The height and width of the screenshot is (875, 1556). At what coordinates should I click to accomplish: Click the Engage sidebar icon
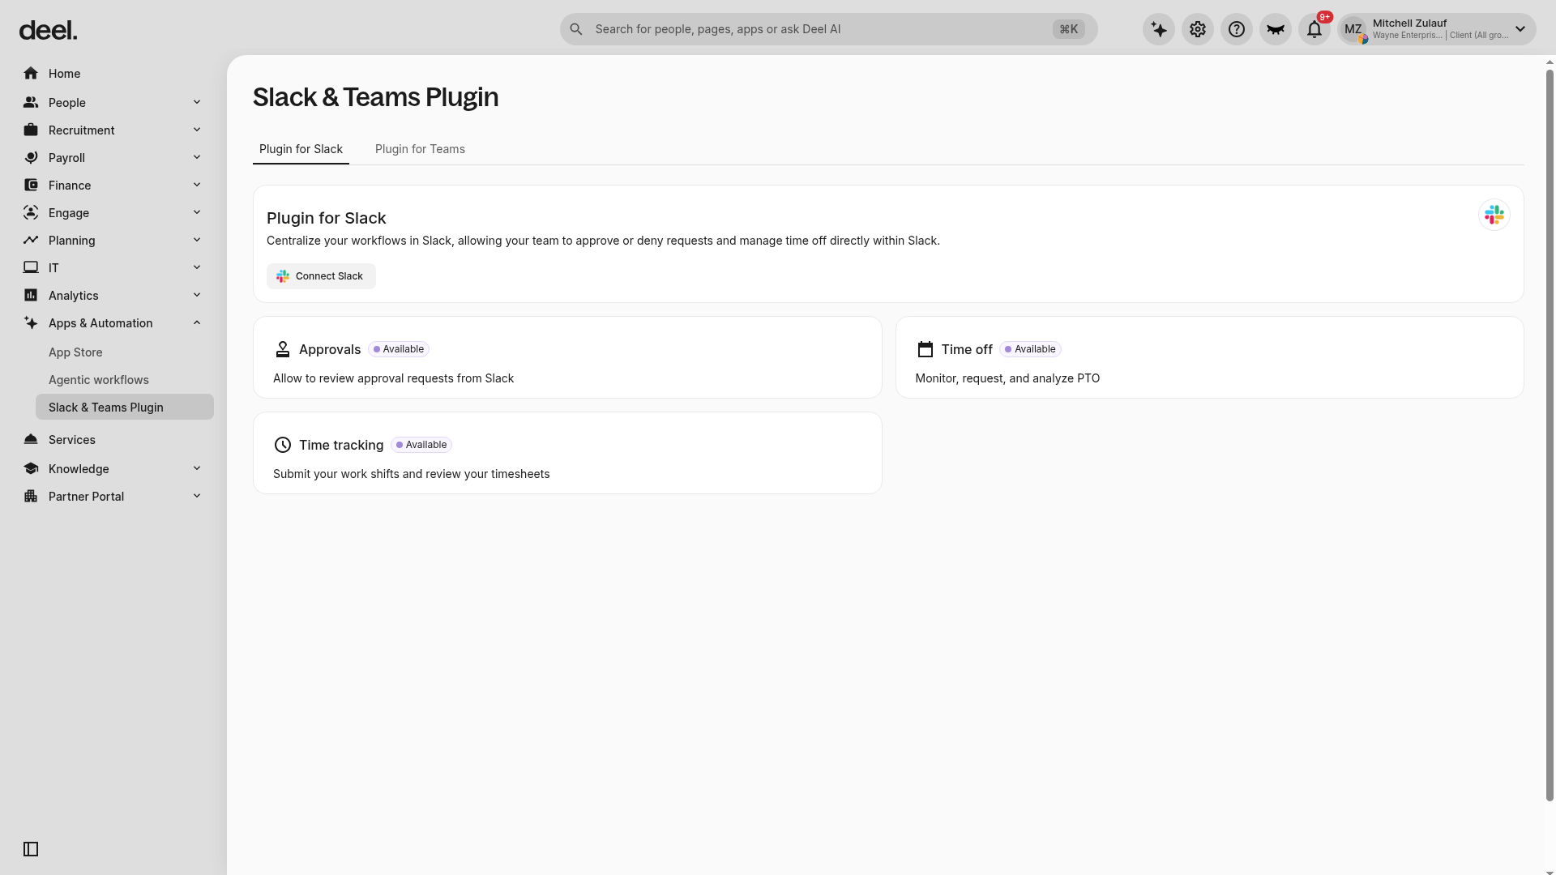click(31, 212)
